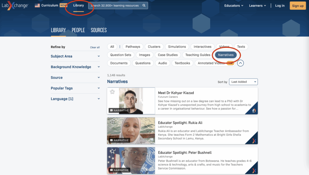Click Rukia Ali thumbnail image

point(131,131)
